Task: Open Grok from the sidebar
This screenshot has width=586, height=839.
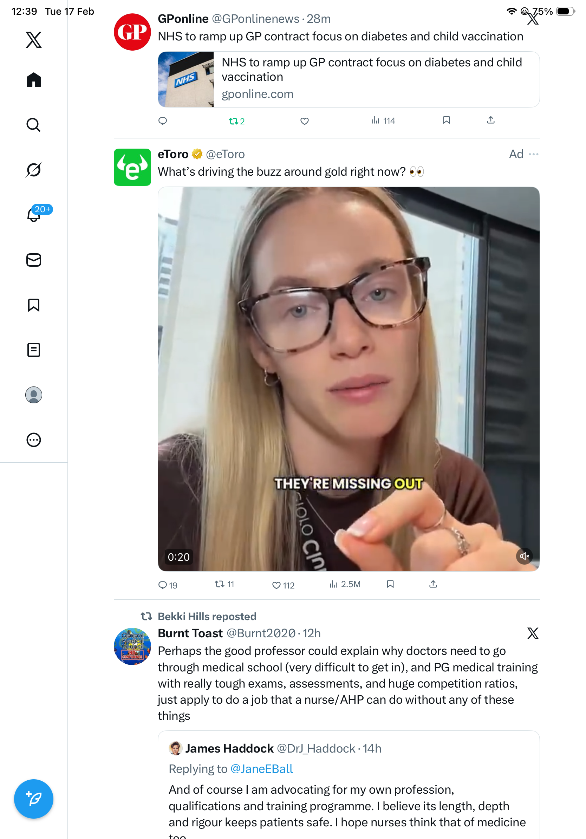Action: pyautogui.click(x=34, y=170)
